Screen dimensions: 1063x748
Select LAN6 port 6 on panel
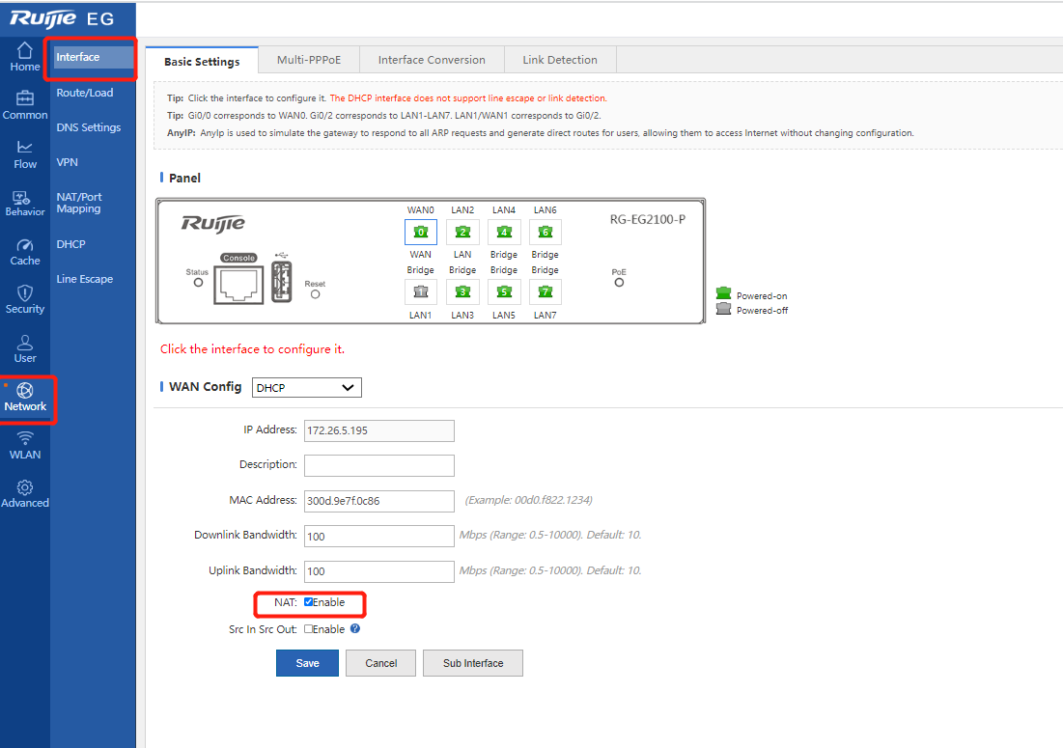tap(545, 232)
